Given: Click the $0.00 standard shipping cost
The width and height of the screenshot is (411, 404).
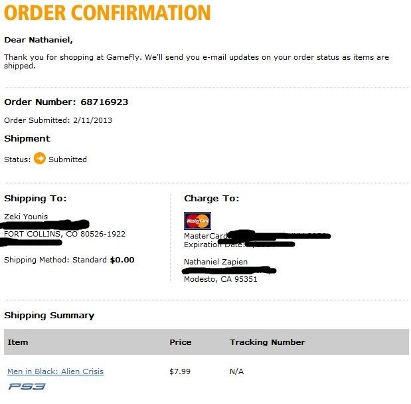Looking at the screenshot, I should point(122,260).
